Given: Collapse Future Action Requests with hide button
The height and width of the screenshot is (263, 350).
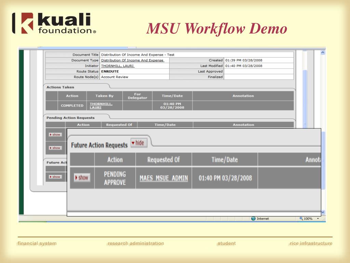Looking at the screenshot, I should pos(139,143).
